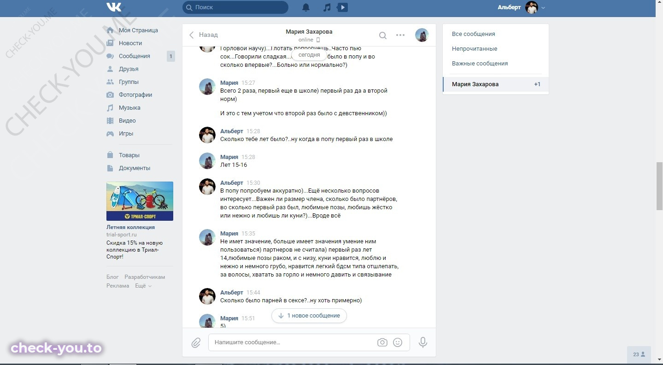Open online friends counter showing 23

[x=639, y=354]
